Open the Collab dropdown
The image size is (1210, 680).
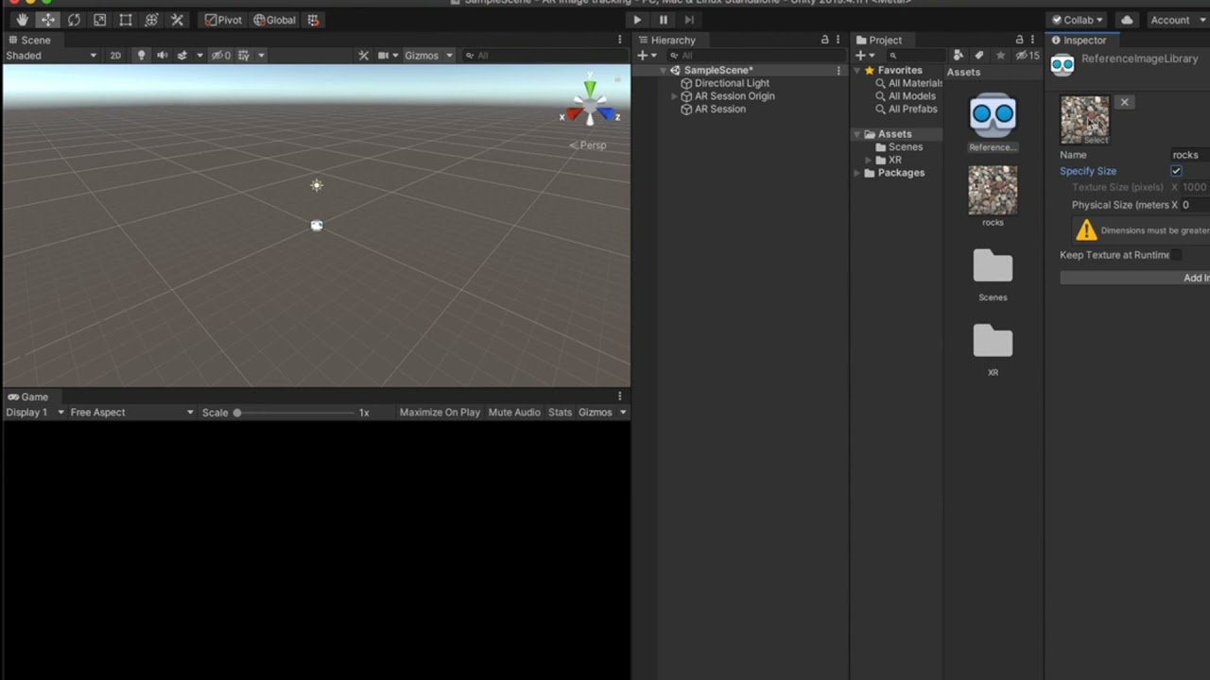pyautogui.click(x=1077, y=20)
